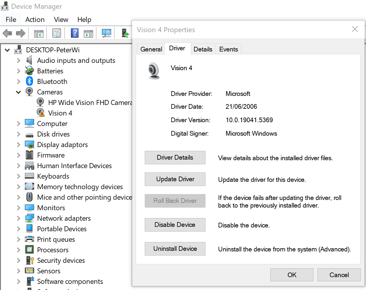Click the Firmware chip icon

click(29, 155)
